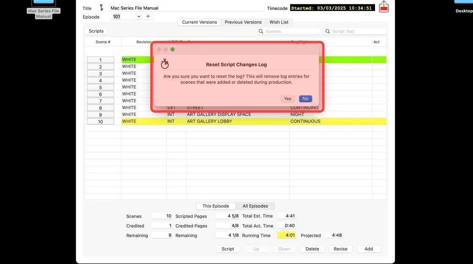Image resolution: width=473 pixels, height=264 pixels.
Task: Select the scene number 10 button
Action: click(x=101, y=122)
